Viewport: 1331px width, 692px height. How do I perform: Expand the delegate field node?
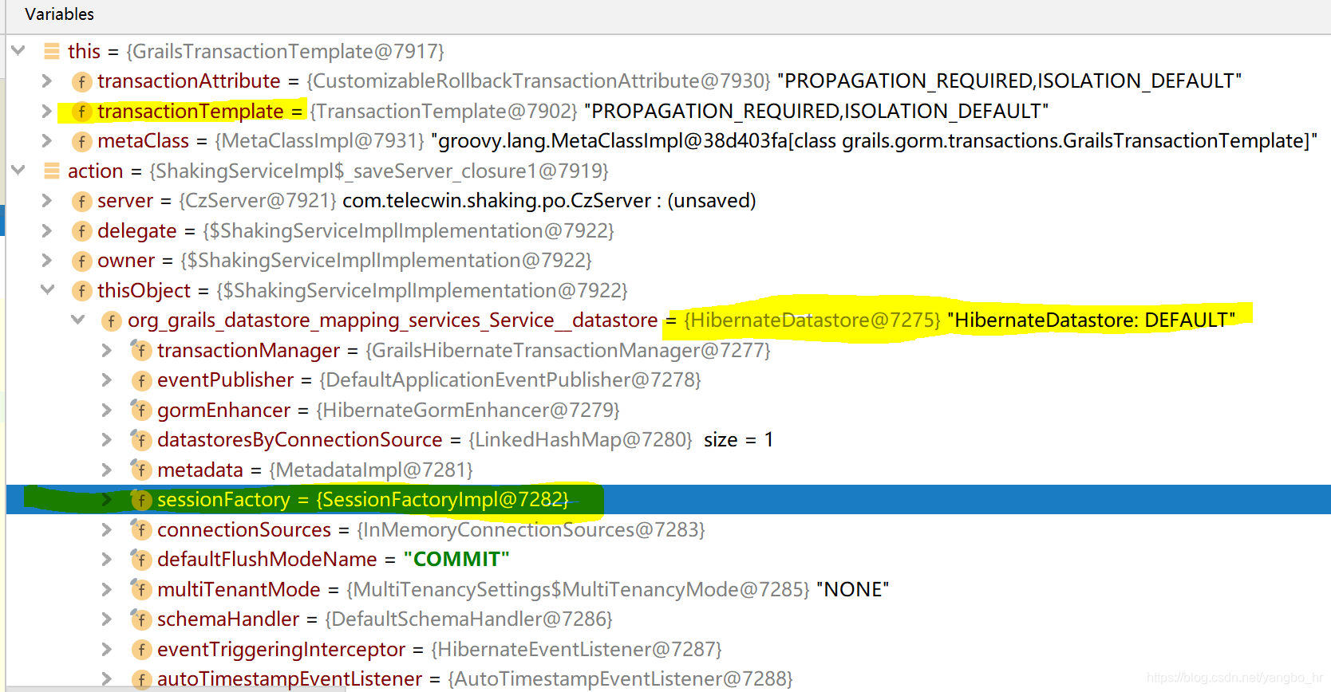(47, 230)
